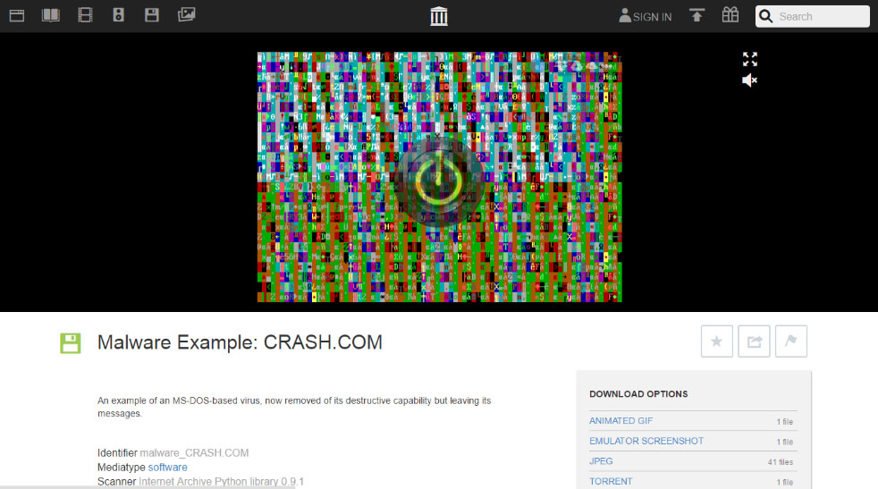
Task: Share this item
Action: (x=754, y=341)
